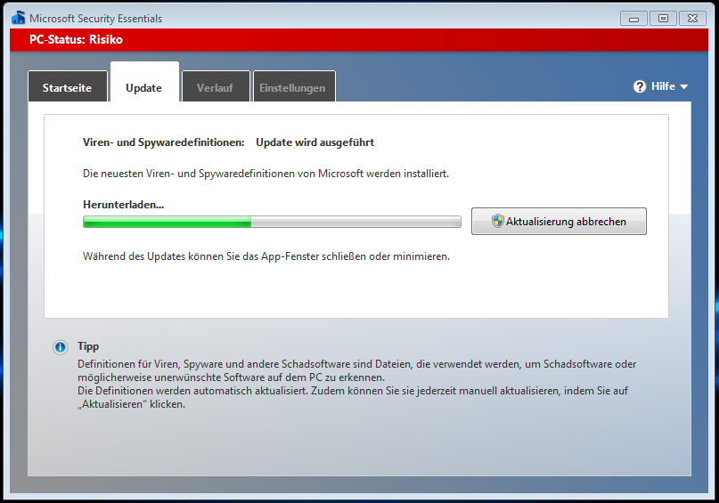Click the Hilfe question mark icon
Image resolution: width=719 pixels, height=503 pixels.
pos(640,86)
